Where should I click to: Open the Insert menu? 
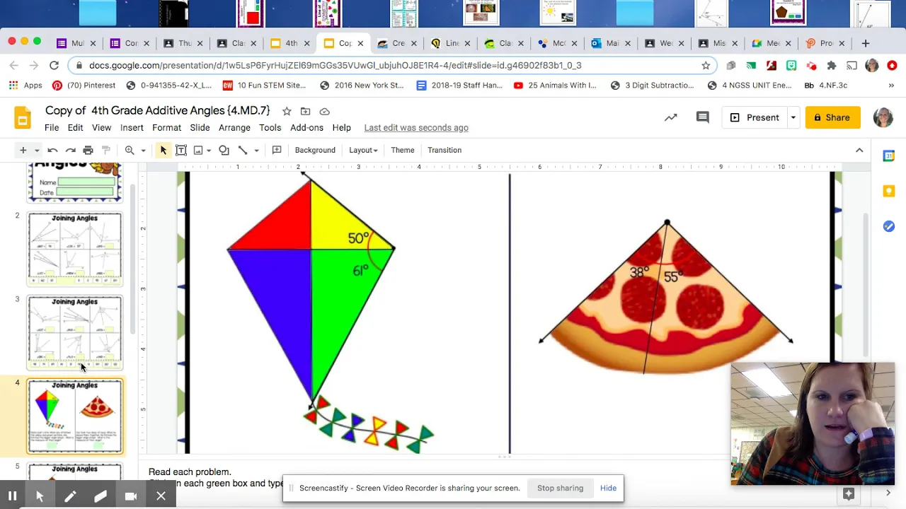click(132, 128)
